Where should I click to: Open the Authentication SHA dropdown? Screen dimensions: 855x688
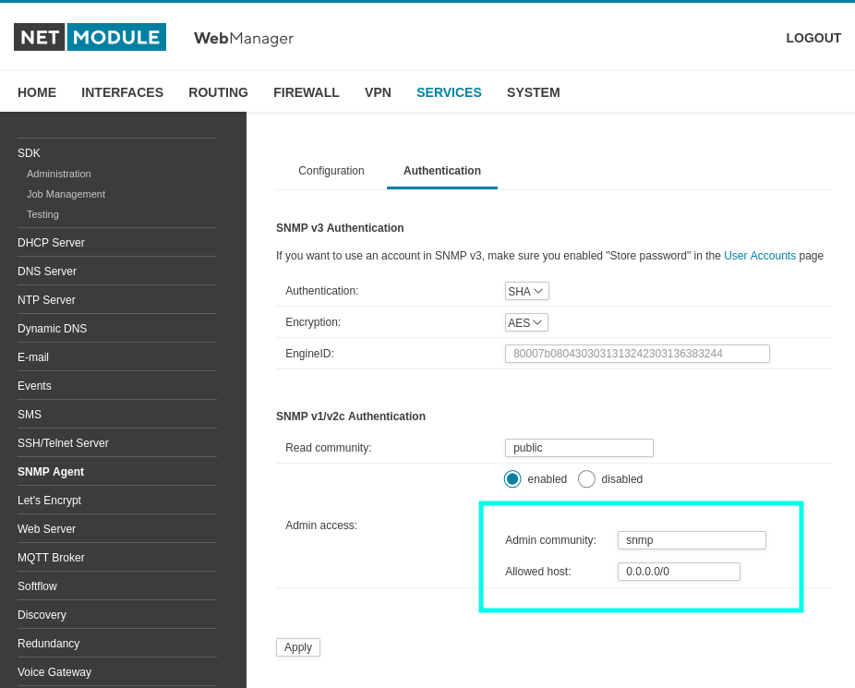tap(526, 291)
